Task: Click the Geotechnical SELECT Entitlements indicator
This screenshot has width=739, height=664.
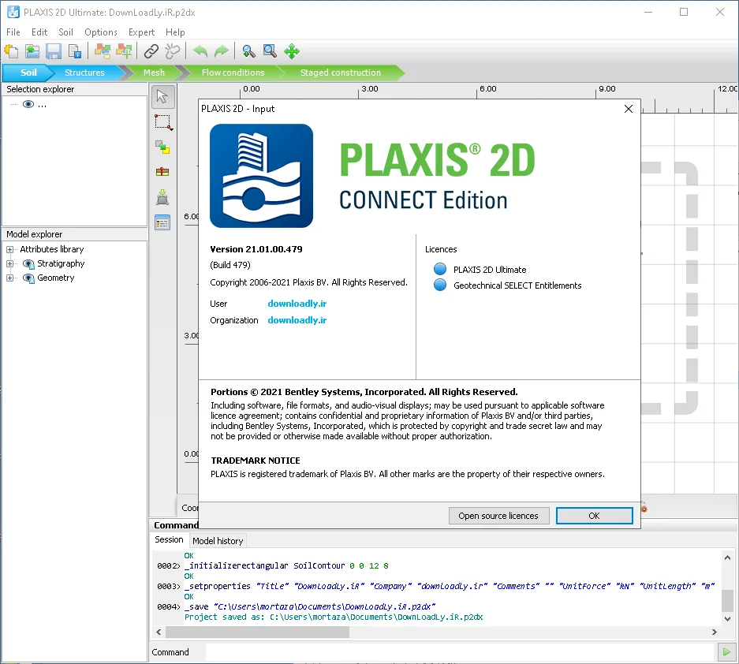Action: click(440, 285)
